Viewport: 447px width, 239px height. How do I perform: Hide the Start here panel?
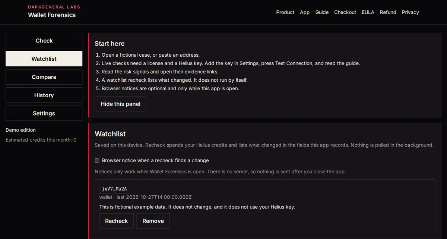pyautogui.click(x=120, y=104)
